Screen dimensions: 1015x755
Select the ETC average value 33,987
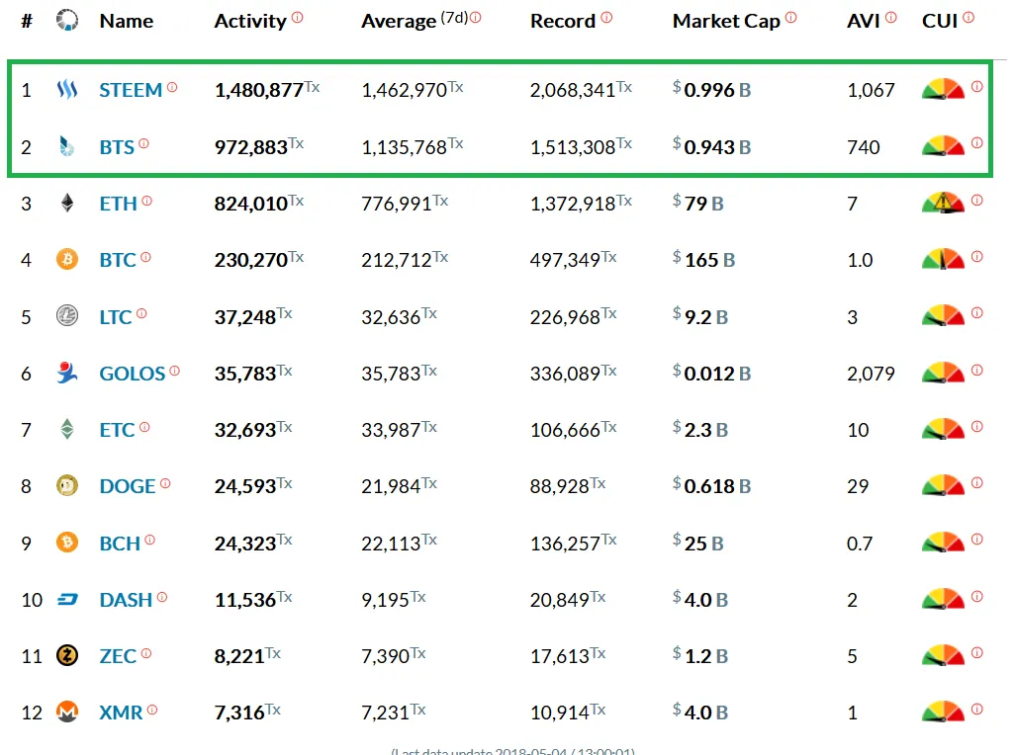tap(392, 430)
